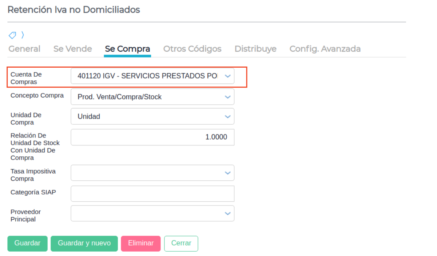
Task: Open the Unidad De Compra dropdown
Action: click(152, 117)
